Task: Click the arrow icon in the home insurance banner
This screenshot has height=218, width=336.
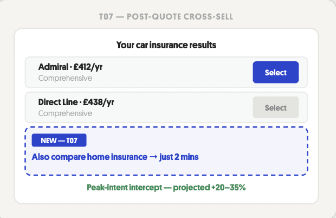Action: (x=153, y=157)
